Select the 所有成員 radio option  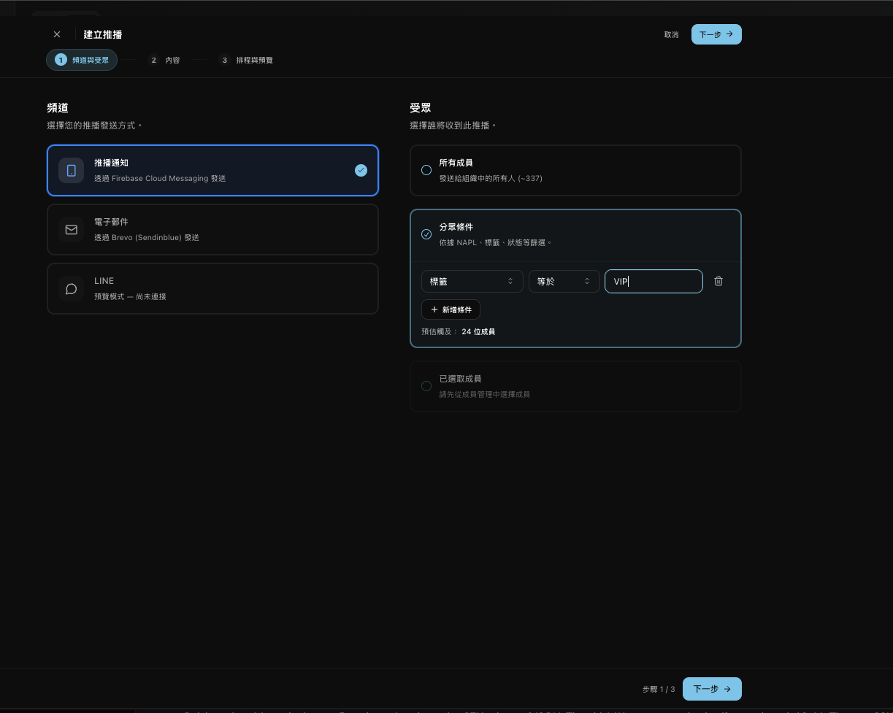click(426, 170)
